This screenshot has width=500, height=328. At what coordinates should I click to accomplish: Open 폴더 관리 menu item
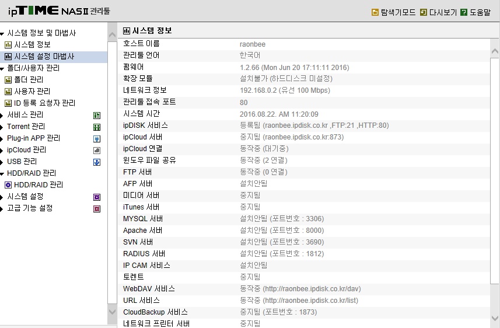pos(29,79)
